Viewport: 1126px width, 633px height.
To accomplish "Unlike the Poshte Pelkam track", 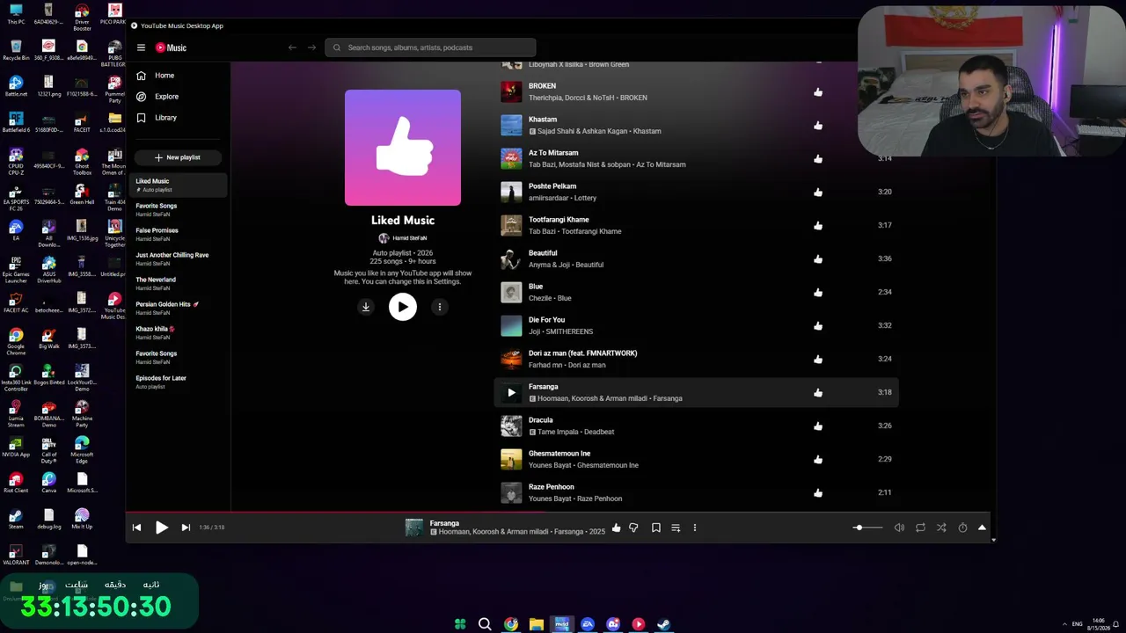I will coord(818,193).
